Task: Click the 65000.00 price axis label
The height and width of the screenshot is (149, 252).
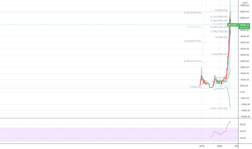Action: coord(245,12)
